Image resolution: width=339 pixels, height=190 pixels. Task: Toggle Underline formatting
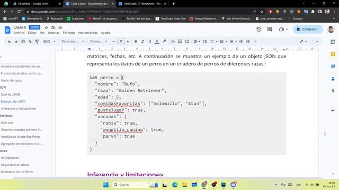pos(149,41)
